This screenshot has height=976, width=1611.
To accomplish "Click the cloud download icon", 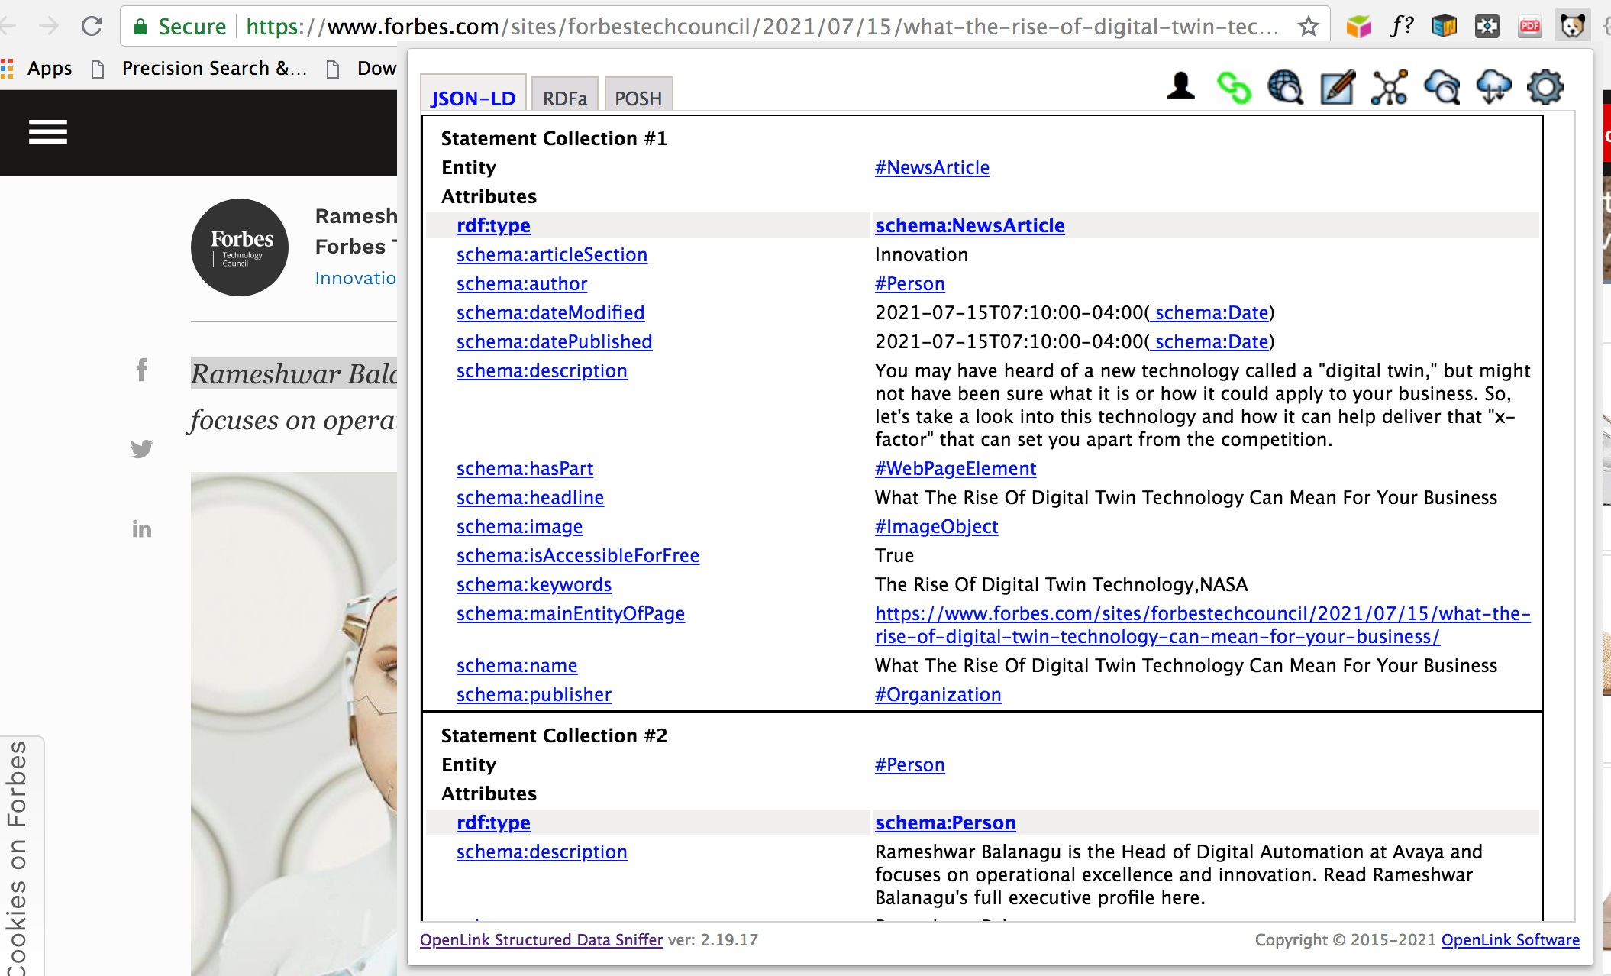I will [x=1493, y=88].
